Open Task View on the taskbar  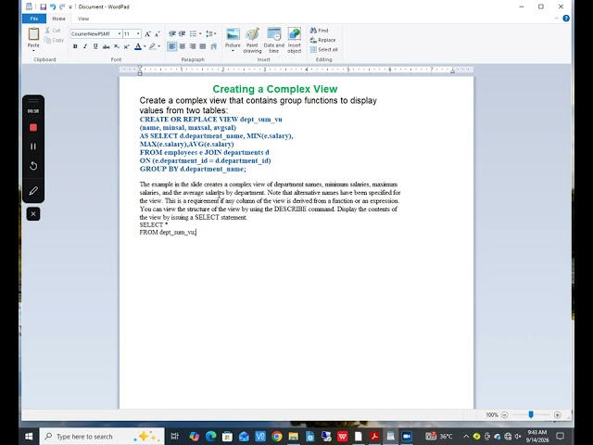[x=174, y=437]
